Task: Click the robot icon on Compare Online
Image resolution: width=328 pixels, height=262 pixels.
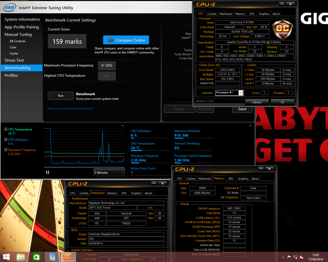Action: coord(110,40)
